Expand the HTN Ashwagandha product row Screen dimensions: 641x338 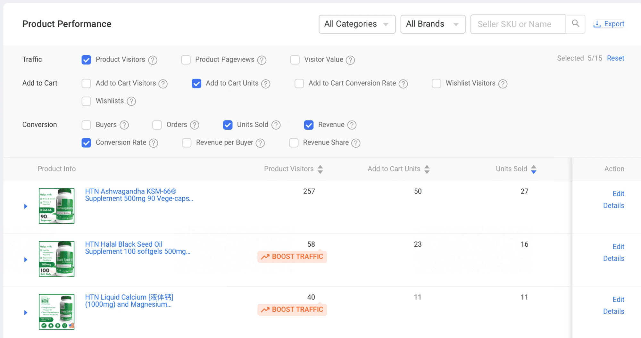tap(26, 206)
